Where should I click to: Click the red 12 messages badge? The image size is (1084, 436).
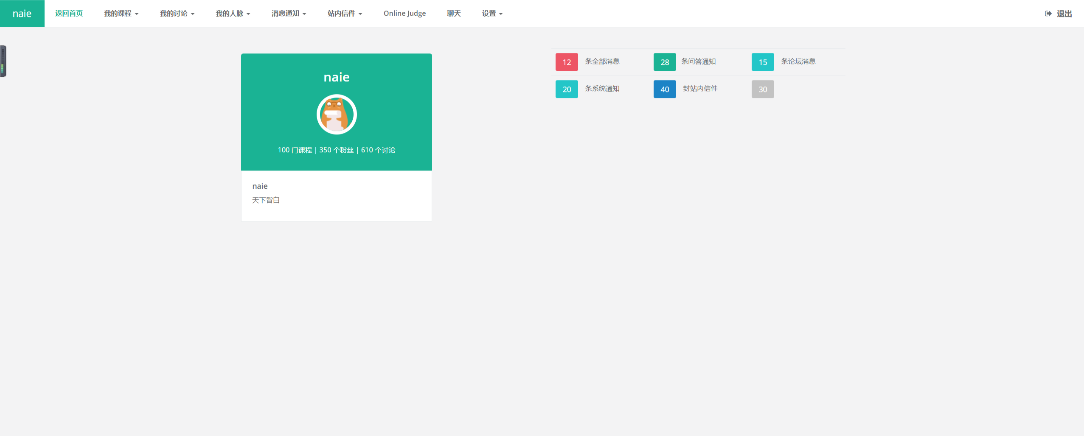[x=567, y=62]
